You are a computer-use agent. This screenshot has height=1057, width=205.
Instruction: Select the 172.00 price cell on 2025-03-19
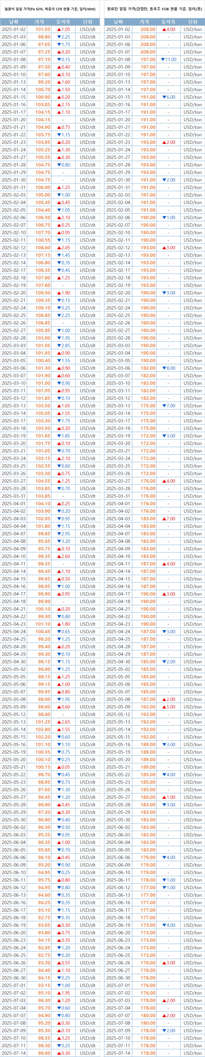(148, 436)
